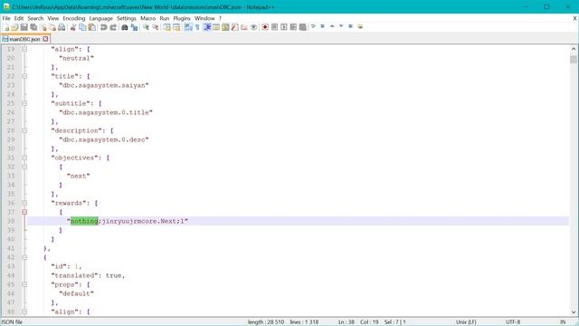The image size is (579, 326).
Task: Click the Stop Recording macro icon
Action: (x=274, y=27)
